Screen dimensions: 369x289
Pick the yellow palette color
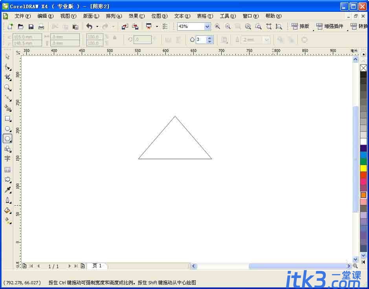[x=363, y=168]
